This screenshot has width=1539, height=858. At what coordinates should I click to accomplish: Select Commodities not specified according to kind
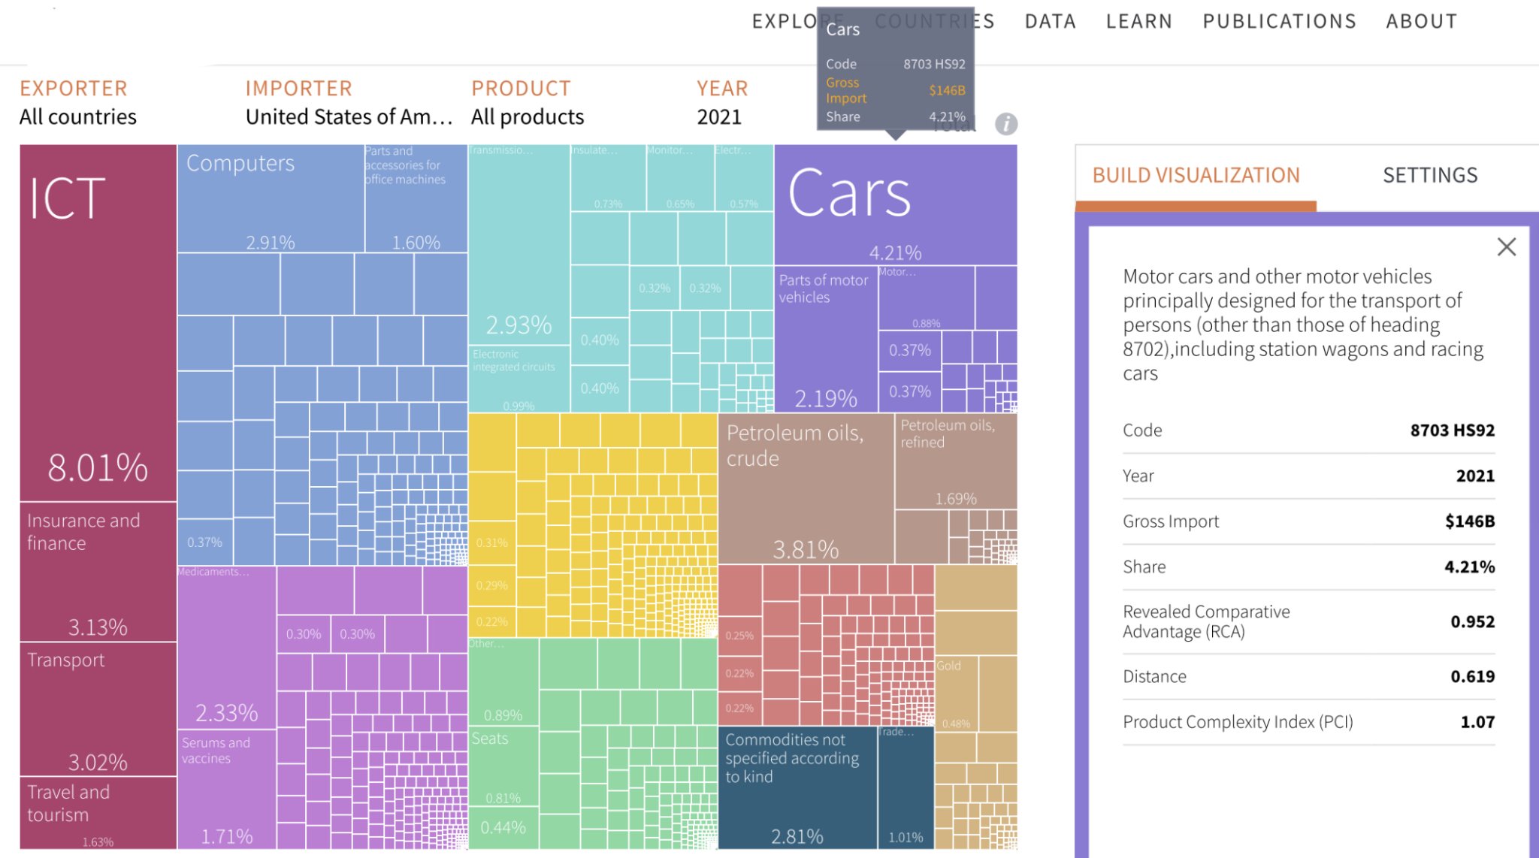pos(797,796)
